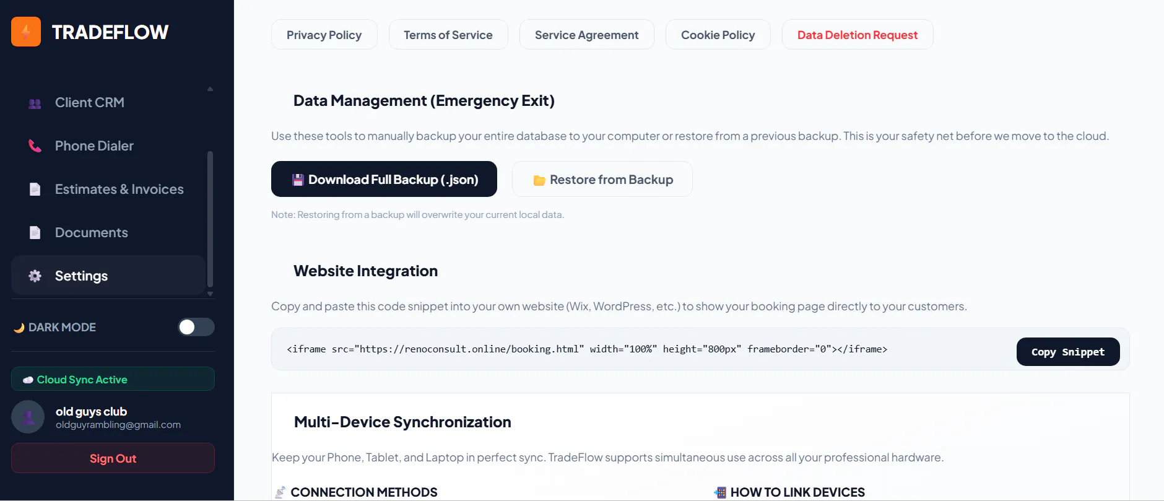This screenshot has height=501, width=1164.
Task: Download Full Backup (.json)
Action: [x=384, y=179]
